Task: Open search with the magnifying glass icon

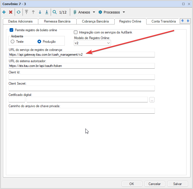Action: (x=55, y=12)
